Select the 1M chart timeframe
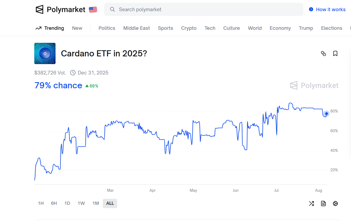This screenshot has width=351, height=221. pyautogui.click(x=96, y=203)
